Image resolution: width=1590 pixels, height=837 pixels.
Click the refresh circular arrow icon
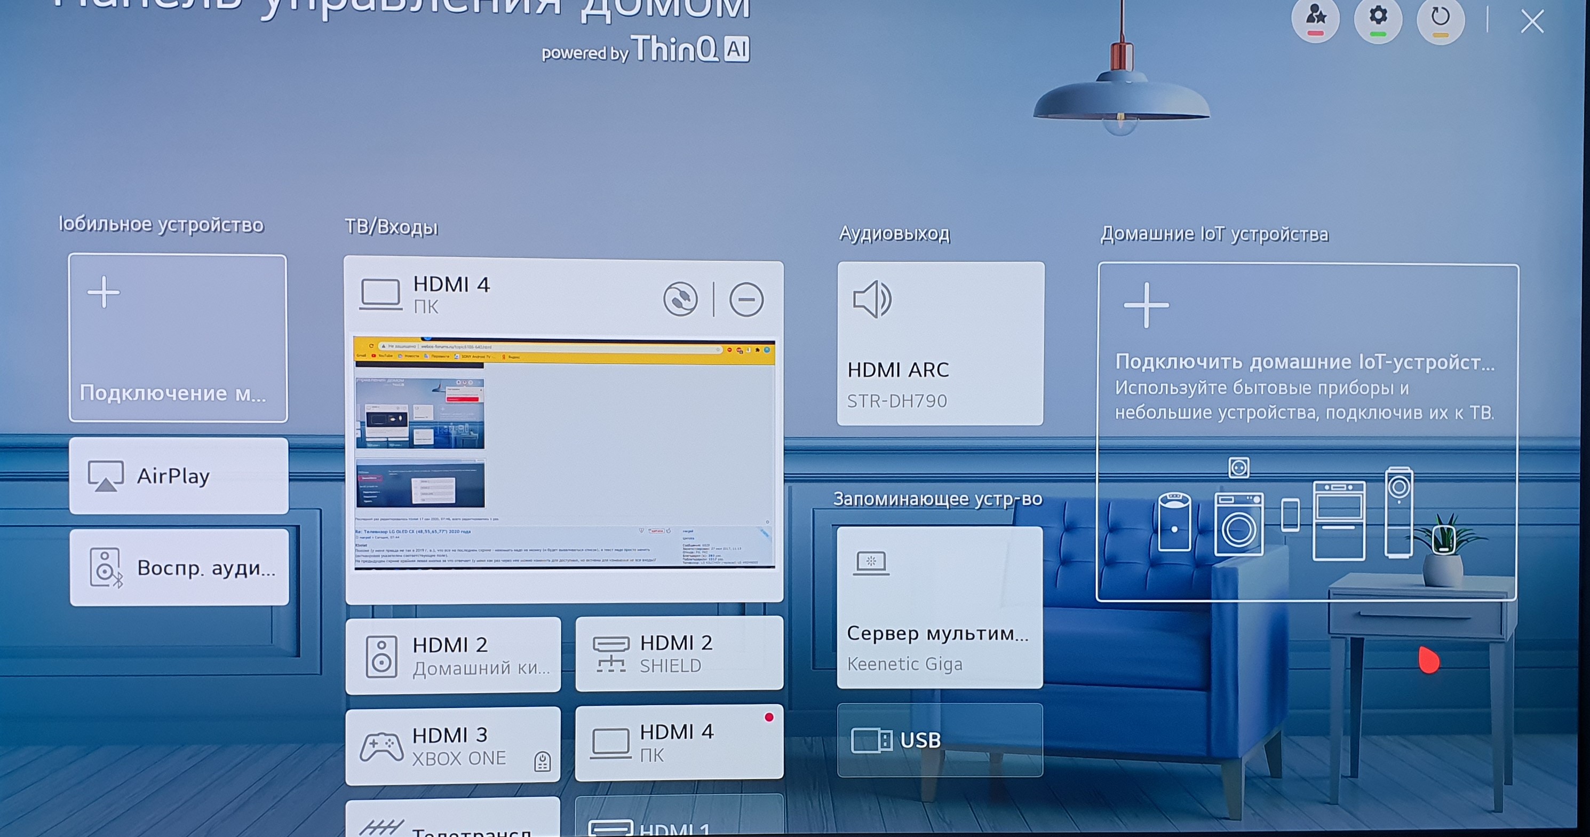pos(1440,17)
